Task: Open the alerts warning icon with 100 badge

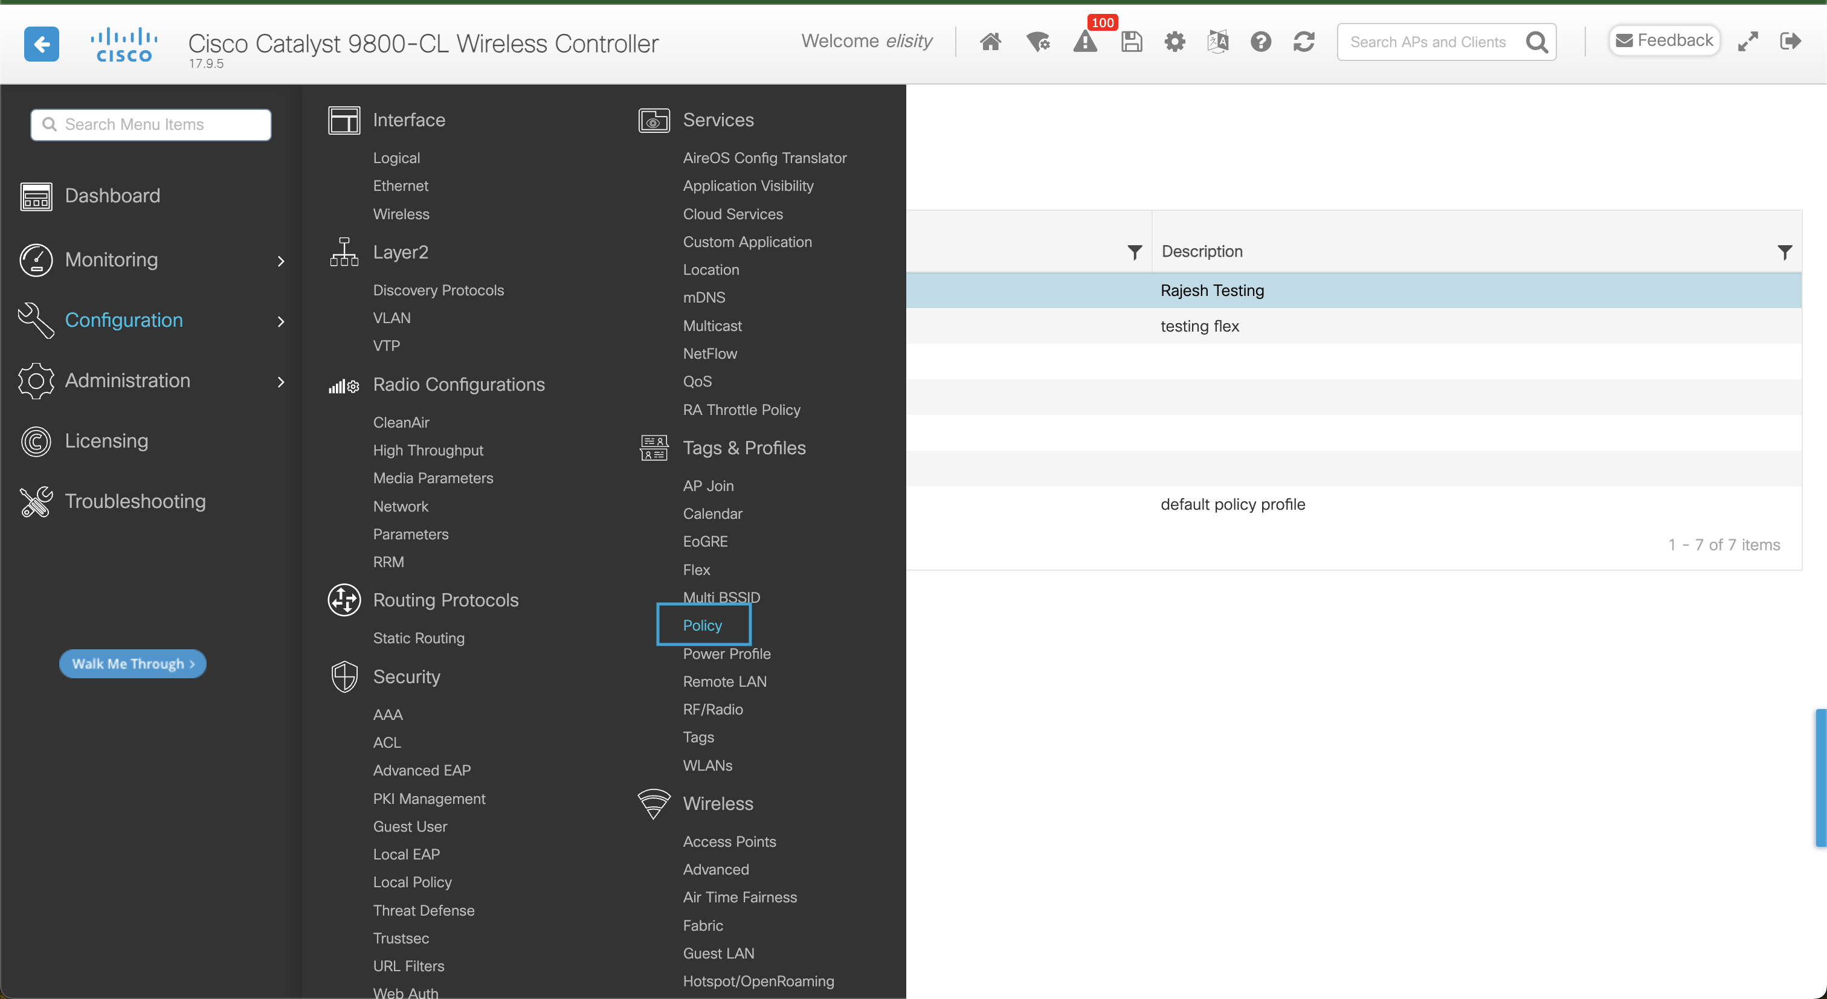Action: pos(1085,42)
